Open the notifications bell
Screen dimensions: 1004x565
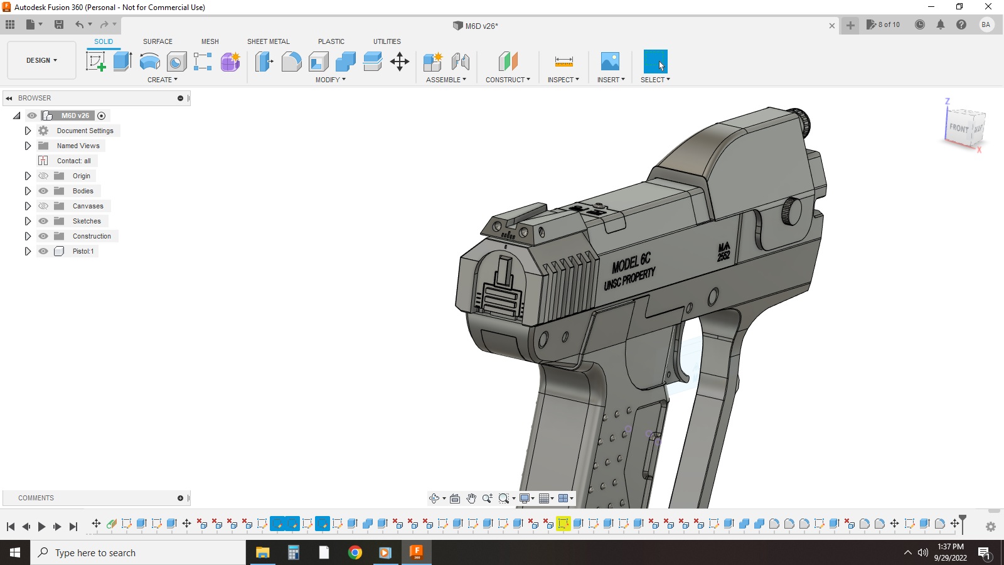(941, 24)
